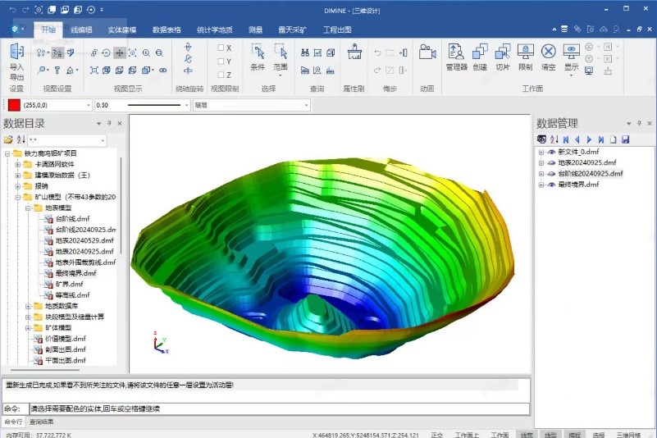Image resolution: width=657 pixels, height=438 pixels.
Task: Collapse the 地表模型 folder in tree
Action: [x=28, y=208]
